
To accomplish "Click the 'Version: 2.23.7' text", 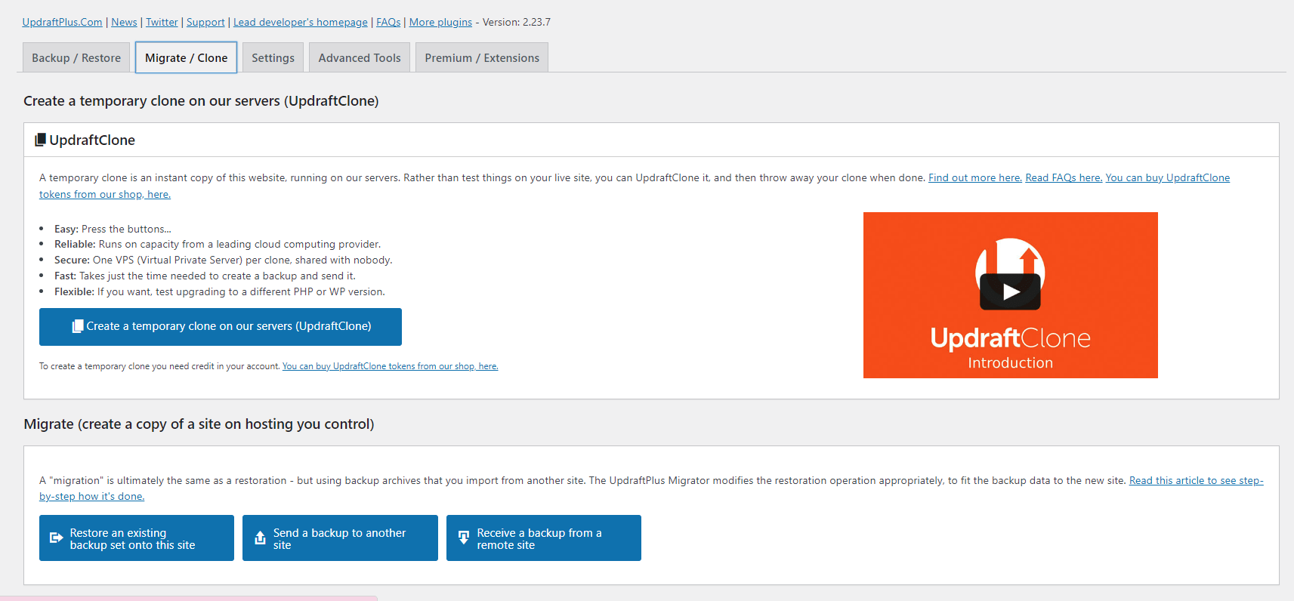I will [517, 22].
